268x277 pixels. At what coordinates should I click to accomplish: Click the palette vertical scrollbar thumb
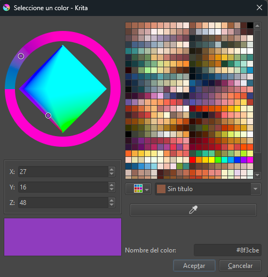257,91
